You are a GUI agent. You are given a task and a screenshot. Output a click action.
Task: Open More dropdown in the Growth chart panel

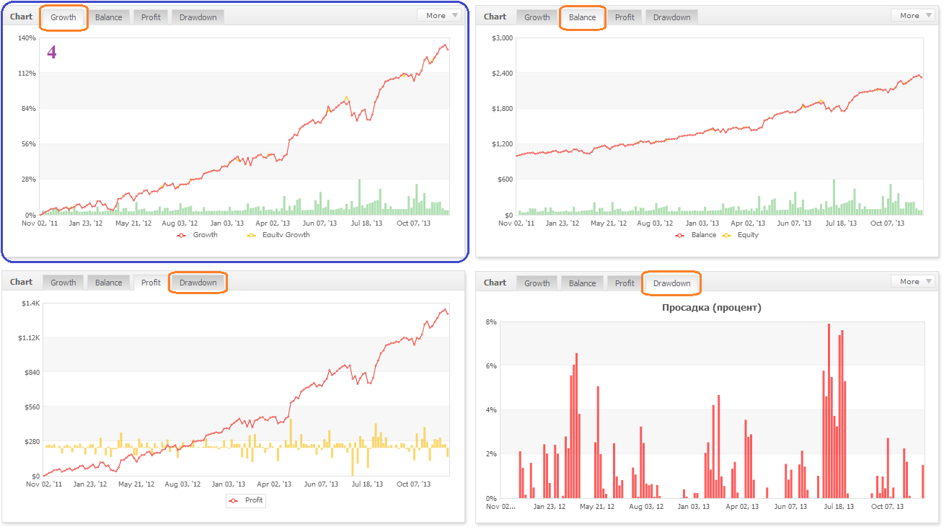point(439,15)
